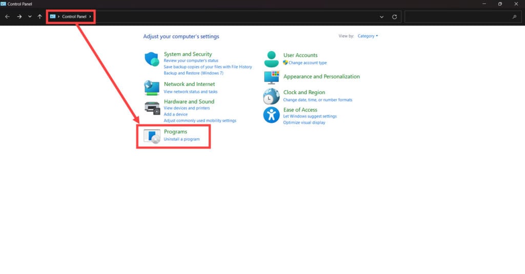
Task: Click the Ease of Access icon
Action: pos(271,115)
